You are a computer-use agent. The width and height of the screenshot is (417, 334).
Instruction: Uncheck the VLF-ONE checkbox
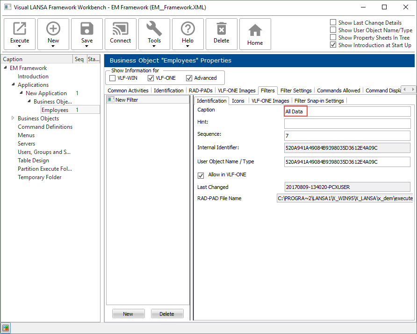(x=151, y=78)
